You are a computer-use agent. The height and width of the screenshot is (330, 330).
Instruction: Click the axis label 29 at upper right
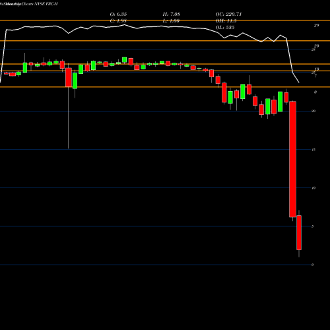(316, 25)
